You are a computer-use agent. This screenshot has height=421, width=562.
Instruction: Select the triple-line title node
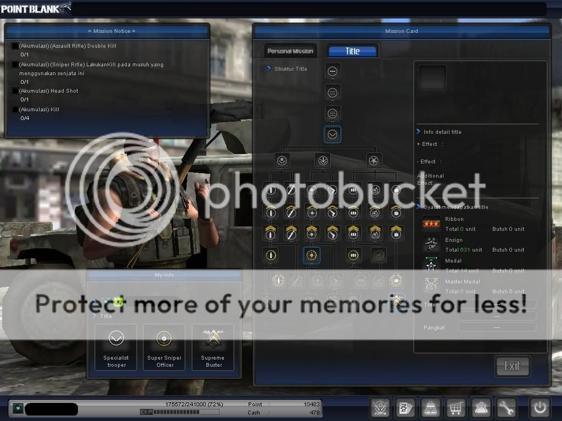coord(332,114)
